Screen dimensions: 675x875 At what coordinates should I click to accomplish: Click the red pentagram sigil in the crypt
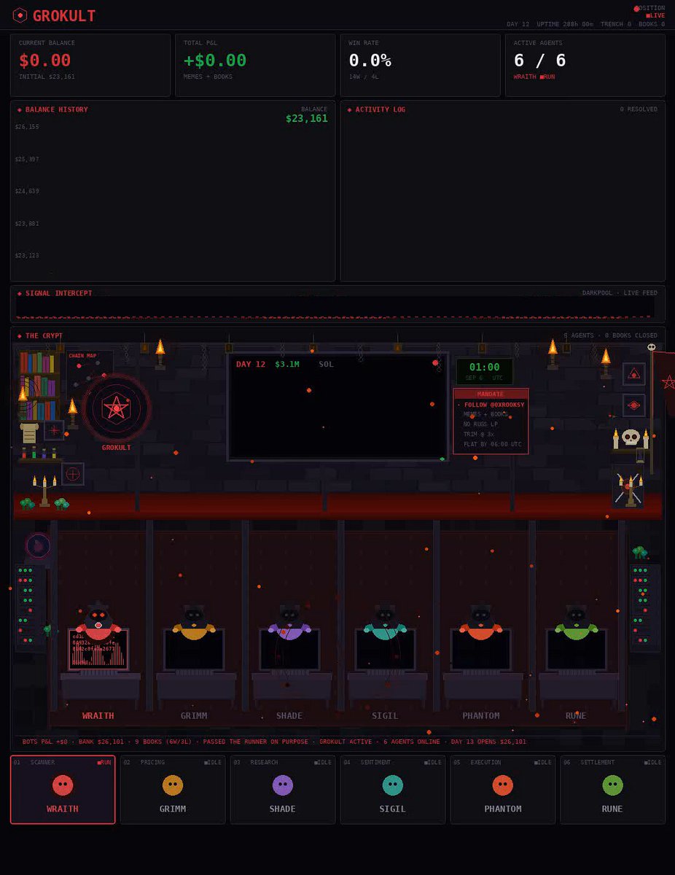(x=116, y=408)
